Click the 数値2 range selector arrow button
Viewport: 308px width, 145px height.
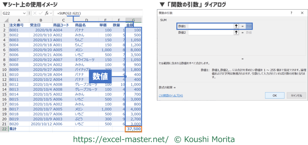click(x=236, y=32)
